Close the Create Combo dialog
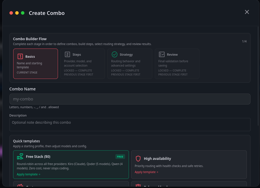The width and height of the screenshot is (260, 188). tap(247, 12)
